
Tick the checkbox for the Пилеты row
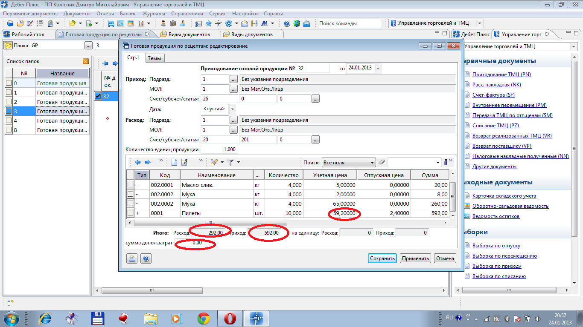coord(131,213)
